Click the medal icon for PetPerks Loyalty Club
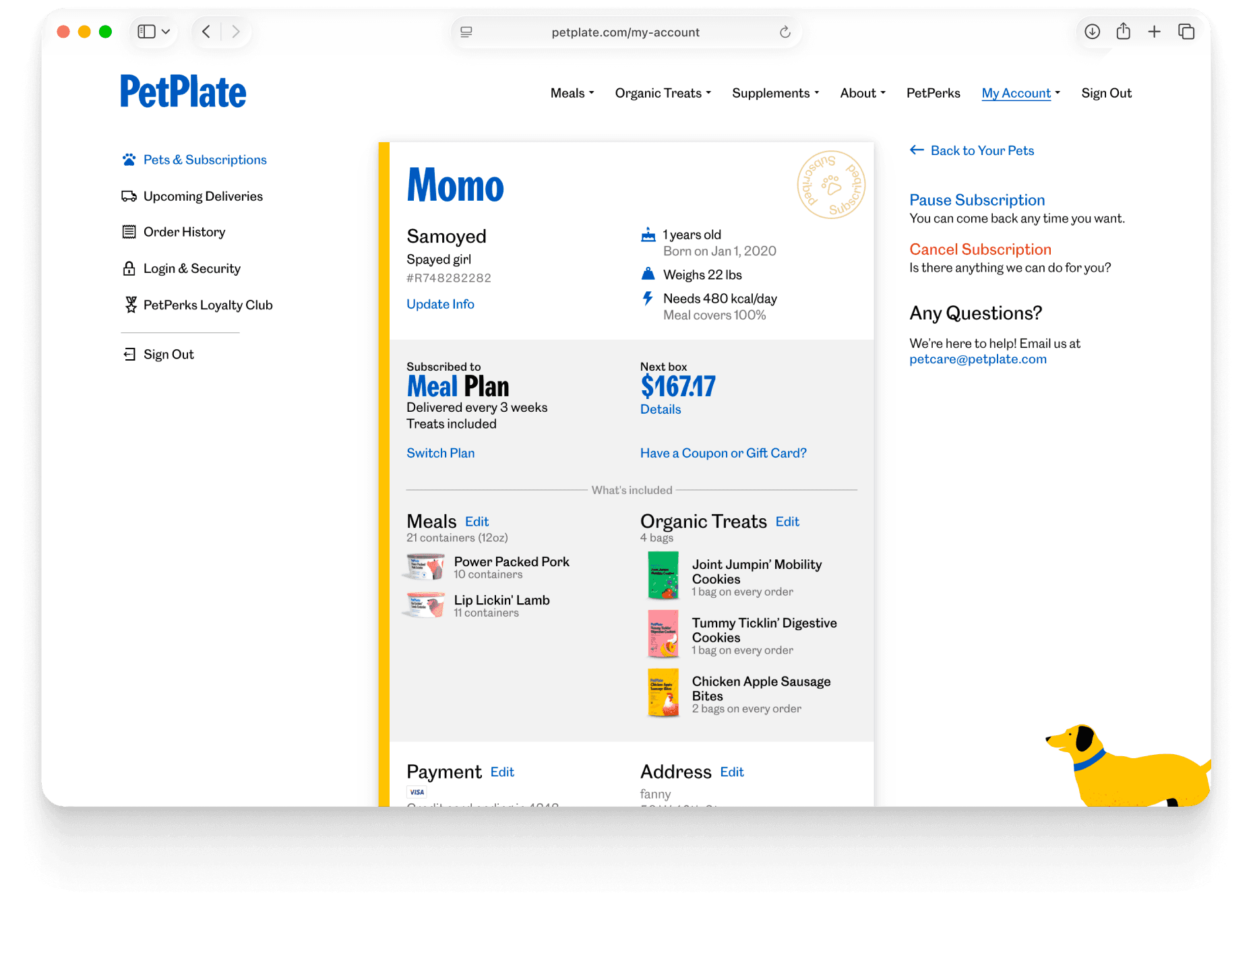Viewport: 1253px width, 953px height. pos(131,305)
